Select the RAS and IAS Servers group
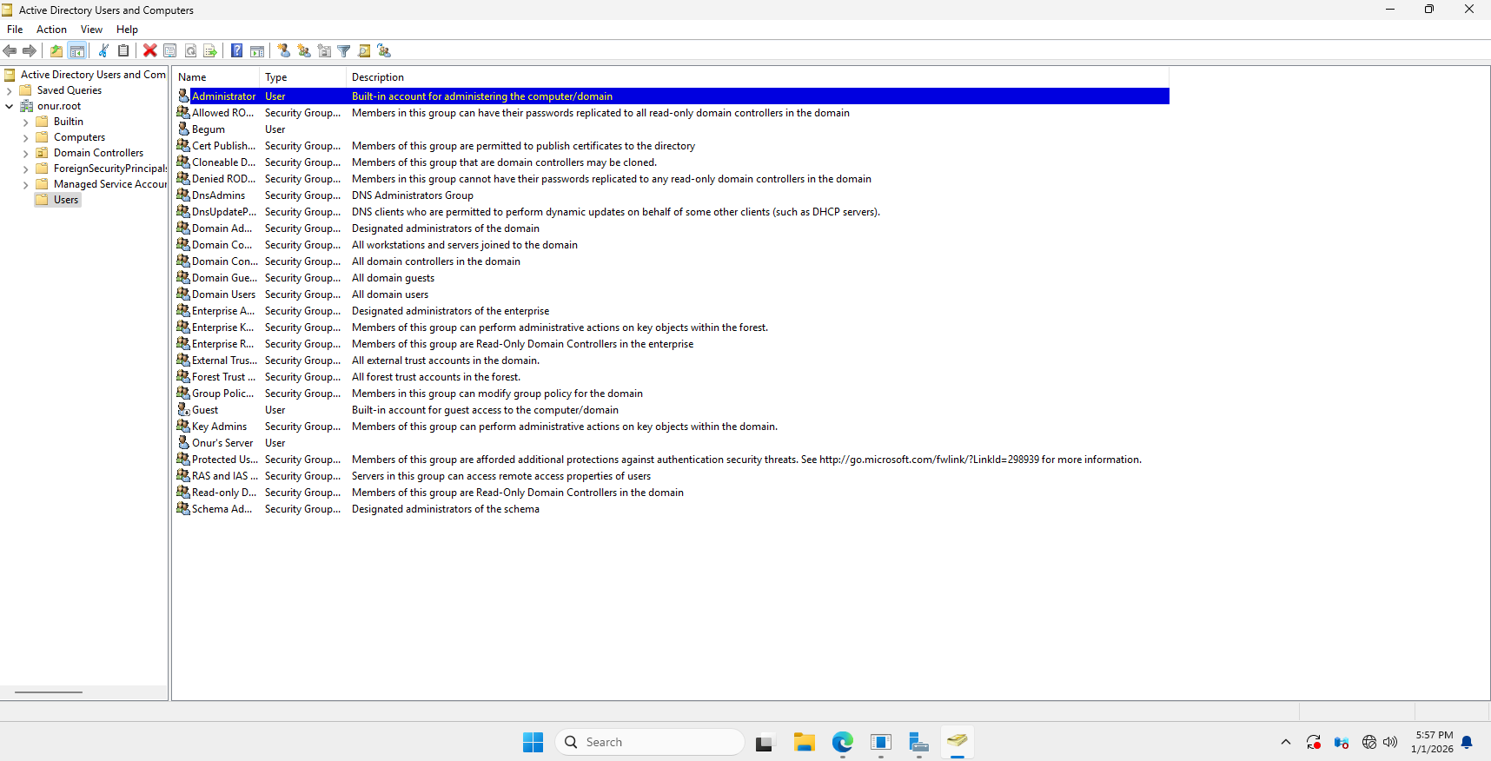 [x=225, y=476]
